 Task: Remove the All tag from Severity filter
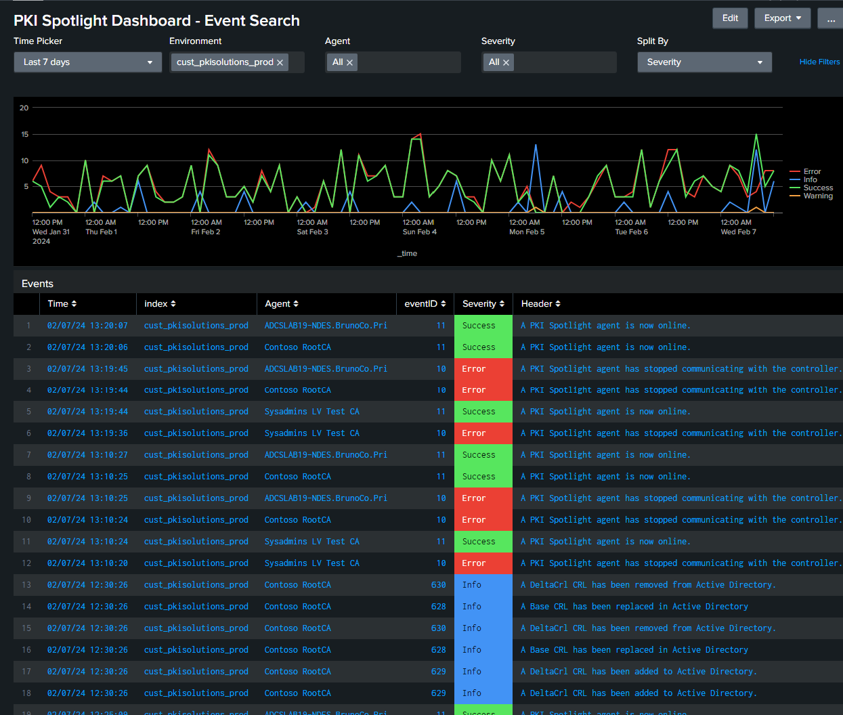coord(506,62)
